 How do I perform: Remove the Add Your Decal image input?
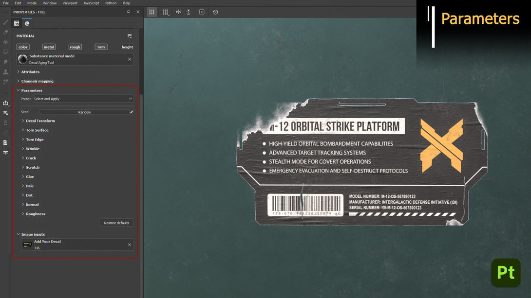[130, 245]
